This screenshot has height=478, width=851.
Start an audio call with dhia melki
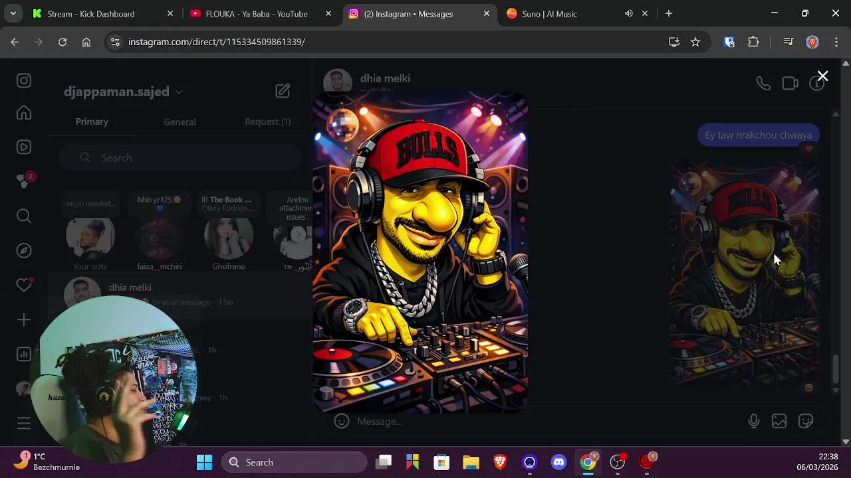coord(763,84)
